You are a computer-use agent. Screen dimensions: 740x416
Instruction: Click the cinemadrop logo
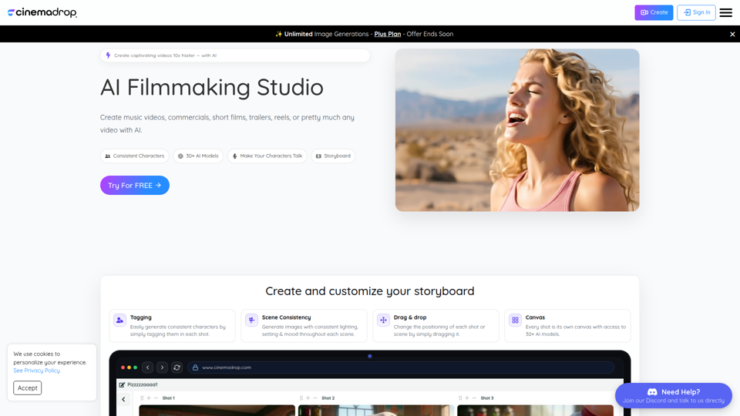click(42, 12)
